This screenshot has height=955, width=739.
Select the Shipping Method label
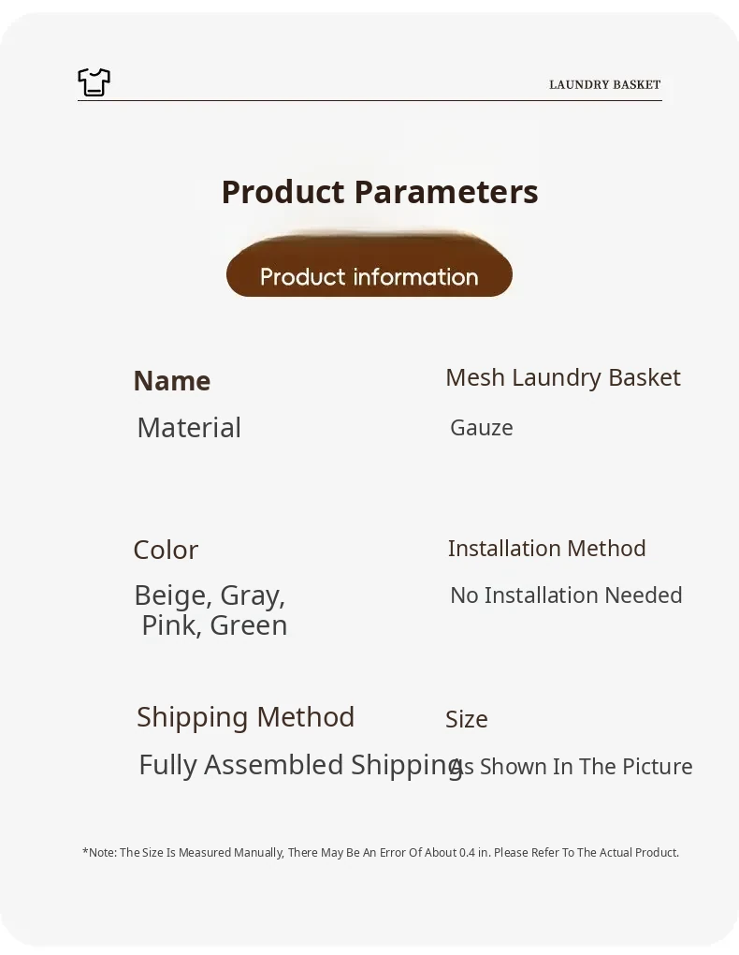click(x=245, y=717)
